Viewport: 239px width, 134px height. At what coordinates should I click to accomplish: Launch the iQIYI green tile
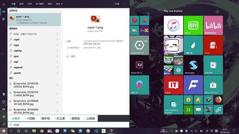(193, 25)
